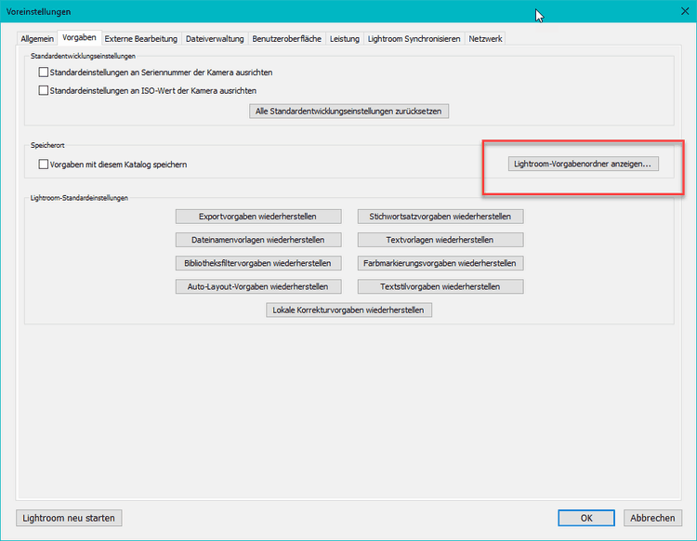Toggle defaults by camera ISO value checkbox
Viewport: 697px width, 541px height.
pos(44,90)
